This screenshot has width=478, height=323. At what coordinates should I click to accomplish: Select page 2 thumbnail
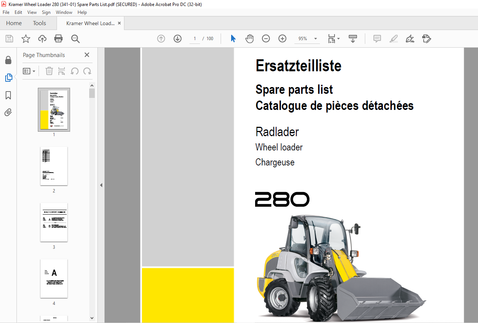point(54,166)
